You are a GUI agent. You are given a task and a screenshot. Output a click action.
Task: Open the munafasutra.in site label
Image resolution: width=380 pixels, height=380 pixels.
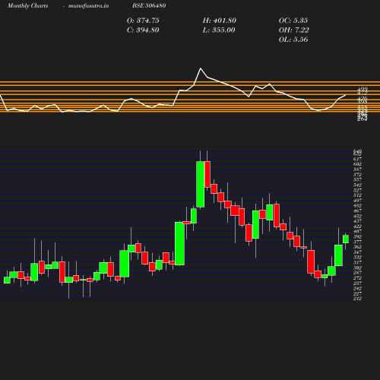point(88,5)
